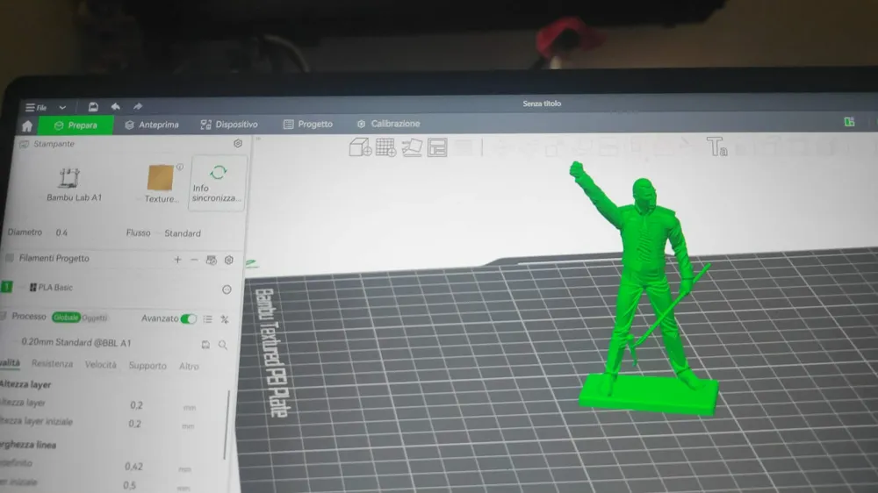Redo the last undone action
The width and height of the screenshot is (878, 493).
[x=138, y=106]
